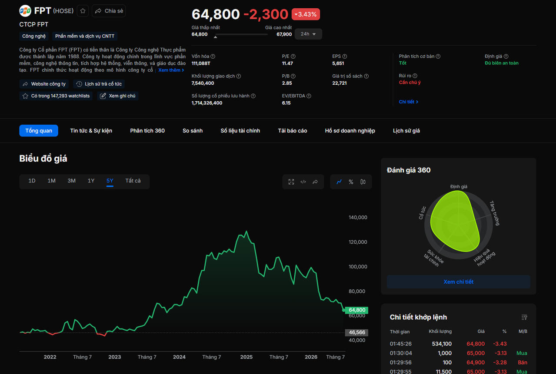Share the price chart using arrow icon
The image size is (556, 374).
point(315,182)
